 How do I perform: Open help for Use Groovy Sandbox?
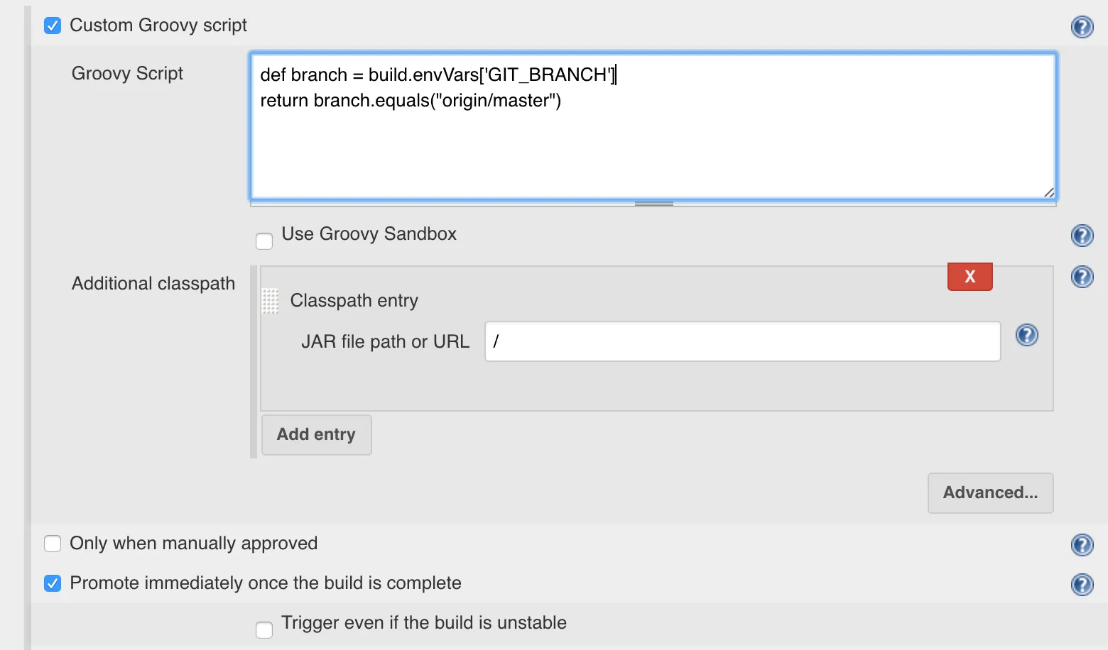coord(1082,236)
